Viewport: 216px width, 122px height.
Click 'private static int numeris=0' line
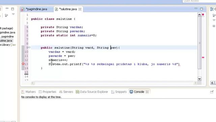[69, 35]
